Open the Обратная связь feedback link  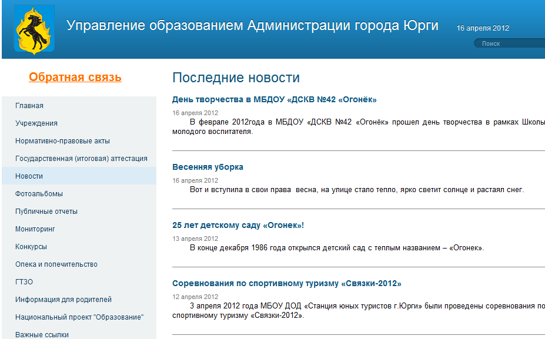[75, 77]
